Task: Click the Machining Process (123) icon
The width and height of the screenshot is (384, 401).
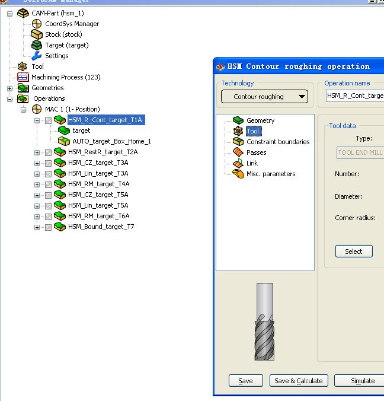Action: [x=23, y=77]
